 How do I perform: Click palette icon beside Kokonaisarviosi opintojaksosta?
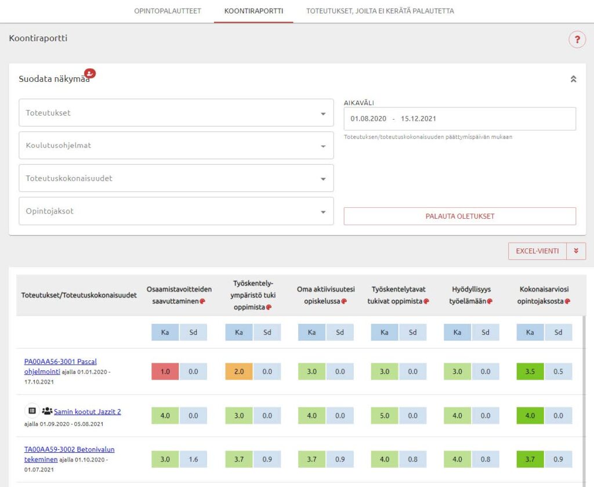click(x=567, y=301)
